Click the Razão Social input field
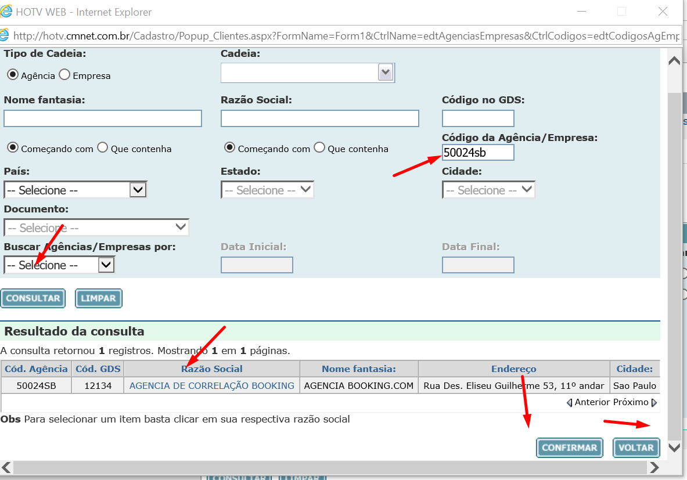Image resolution: width=687 pixels, height=480 pixels. coord(320,118)
